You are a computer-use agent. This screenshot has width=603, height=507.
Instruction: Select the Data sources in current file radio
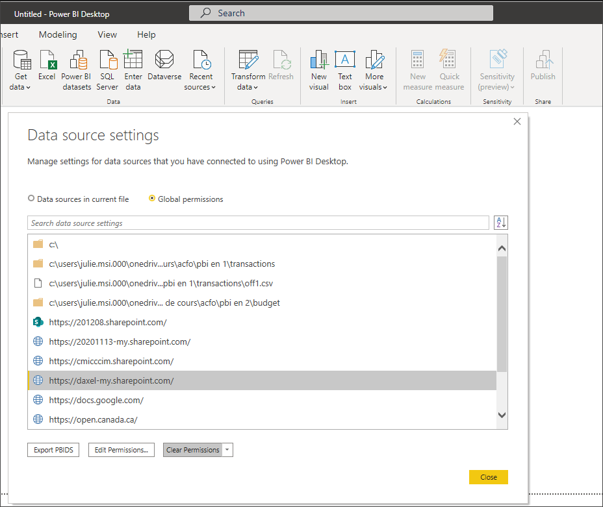tap(31, 199)
